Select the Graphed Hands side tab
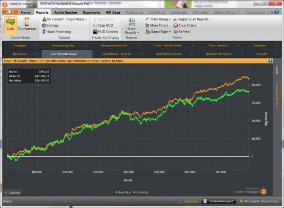Screen dimensions: 284x208 point(277,95)
